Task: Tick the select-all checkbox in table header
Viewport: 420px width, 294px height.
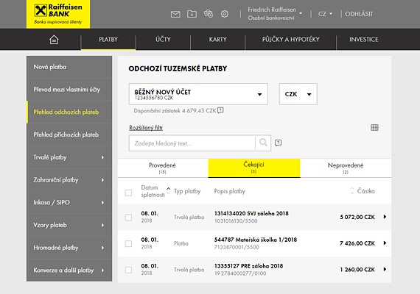Action: (128, 193)
